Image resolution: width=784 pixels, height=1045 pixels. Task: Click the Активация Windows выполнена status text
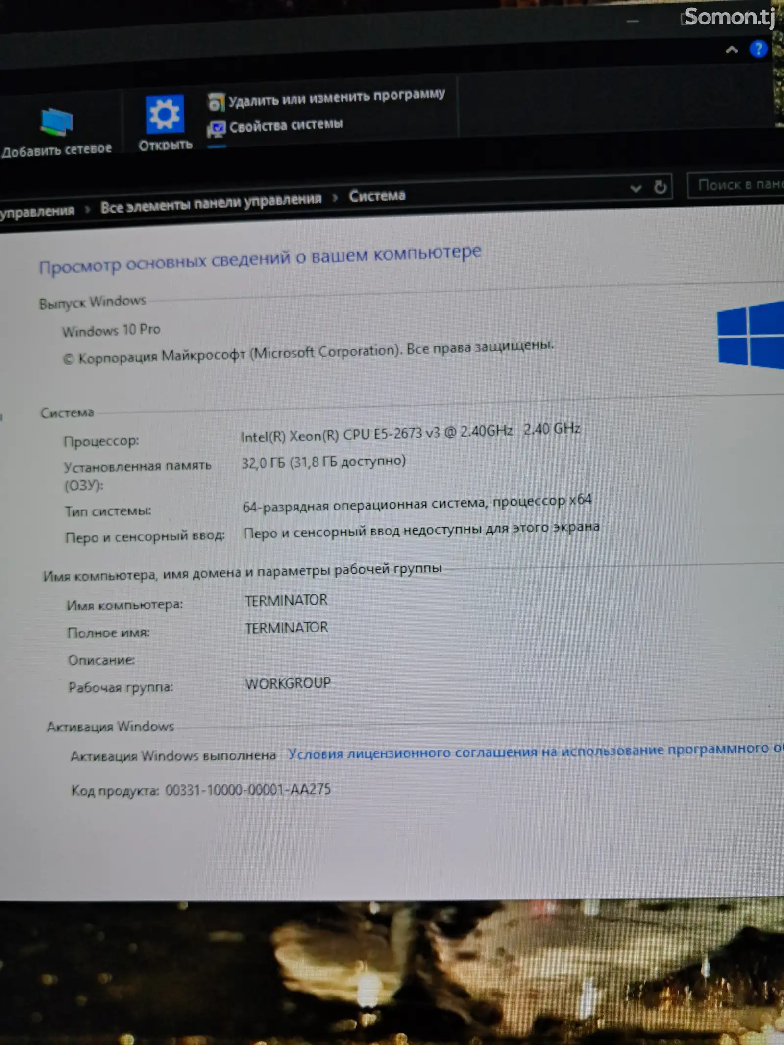pyautogui.click(x=173, y=756)
